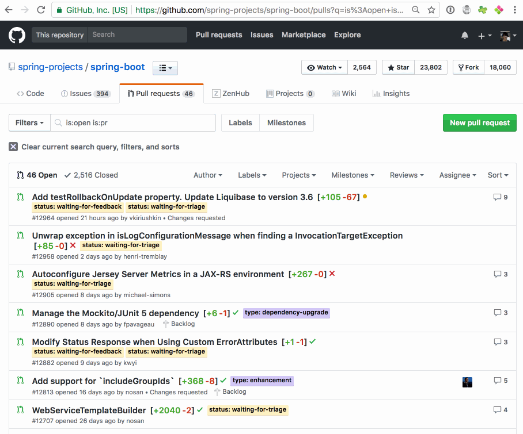The width and height of the screenshot is (523, 434).
Task: Focus the GitHub search box in header
Action: (x=138, y=34)
